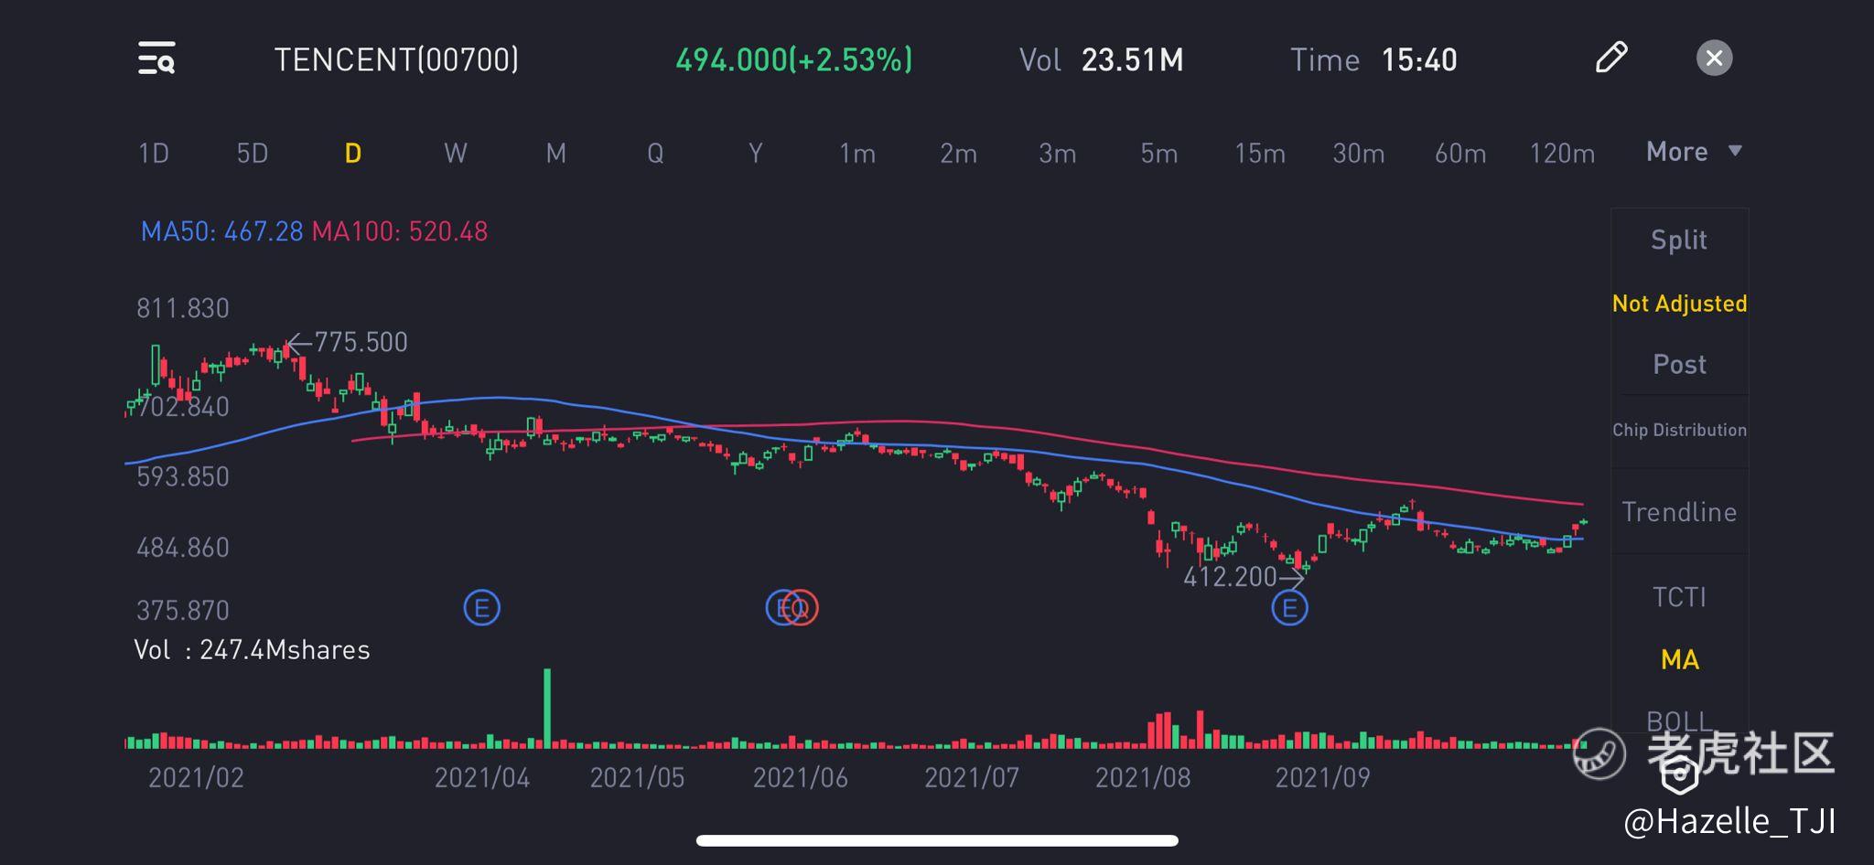Viewport: 1874px width, 865px height.
Task: Switch to the 120m interval
Action: (x=1562, y=153)
